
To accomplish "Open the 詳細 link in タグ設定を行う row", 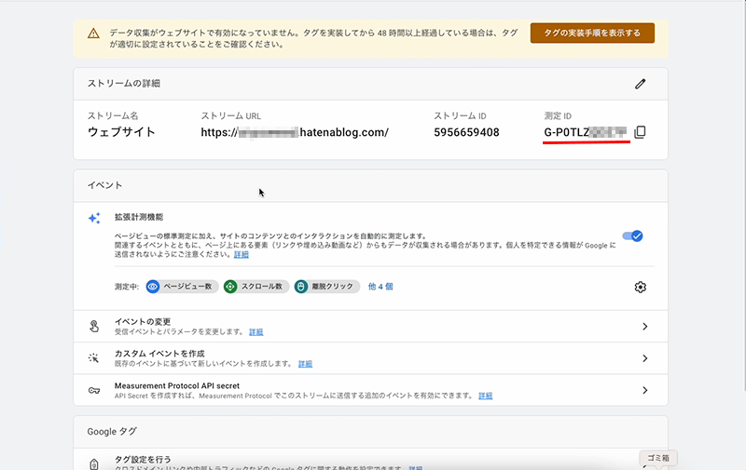I will coord(415,468).
